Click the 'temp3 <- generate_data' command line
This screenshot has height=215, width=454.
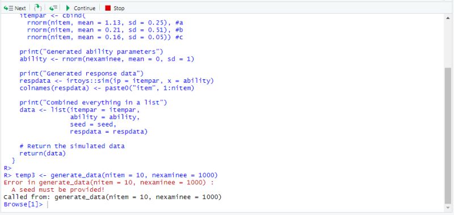tap(111, 175)
